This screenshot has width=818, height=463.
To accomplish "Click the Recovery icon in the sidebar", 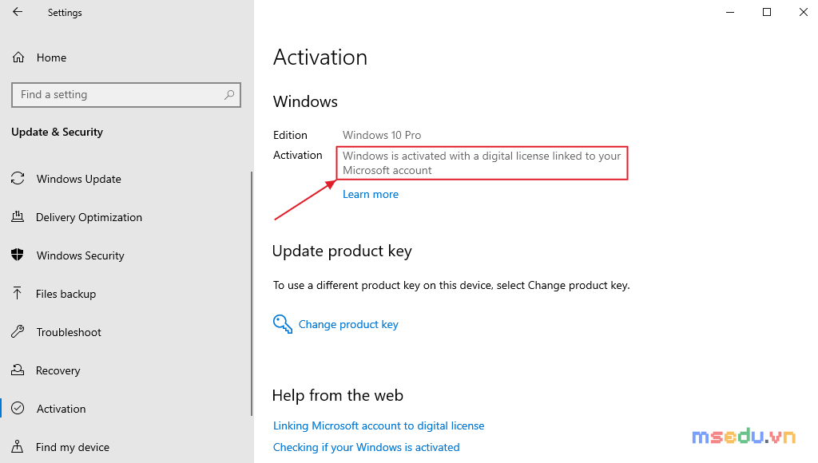I will coord(18,370).
